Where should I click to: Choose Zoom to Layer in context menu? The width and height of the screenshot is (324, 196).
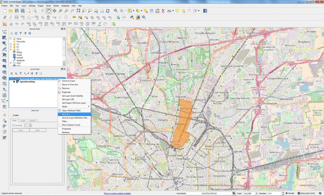pyautogui.click(x=74, y=81)
